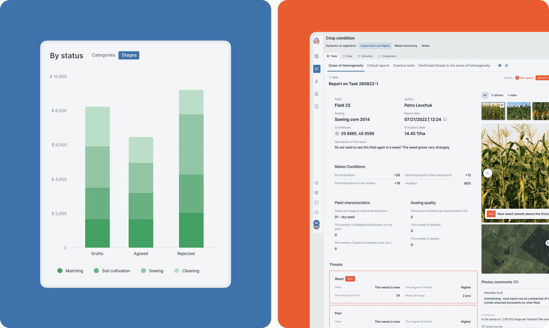This screenshot has width=549, height=328.
Task: Toggle the Sowing legend entry
Action: [x=152, y=271]
